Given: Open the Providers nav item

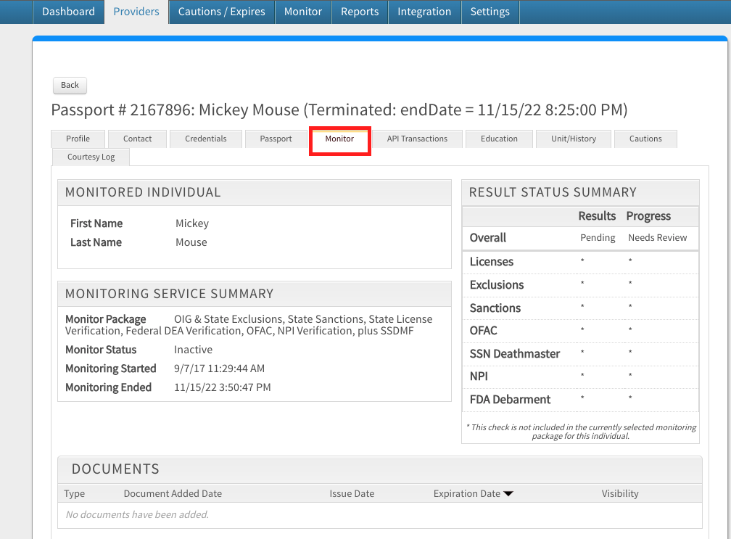Looking at the screenshot, I should coord(136,12).
